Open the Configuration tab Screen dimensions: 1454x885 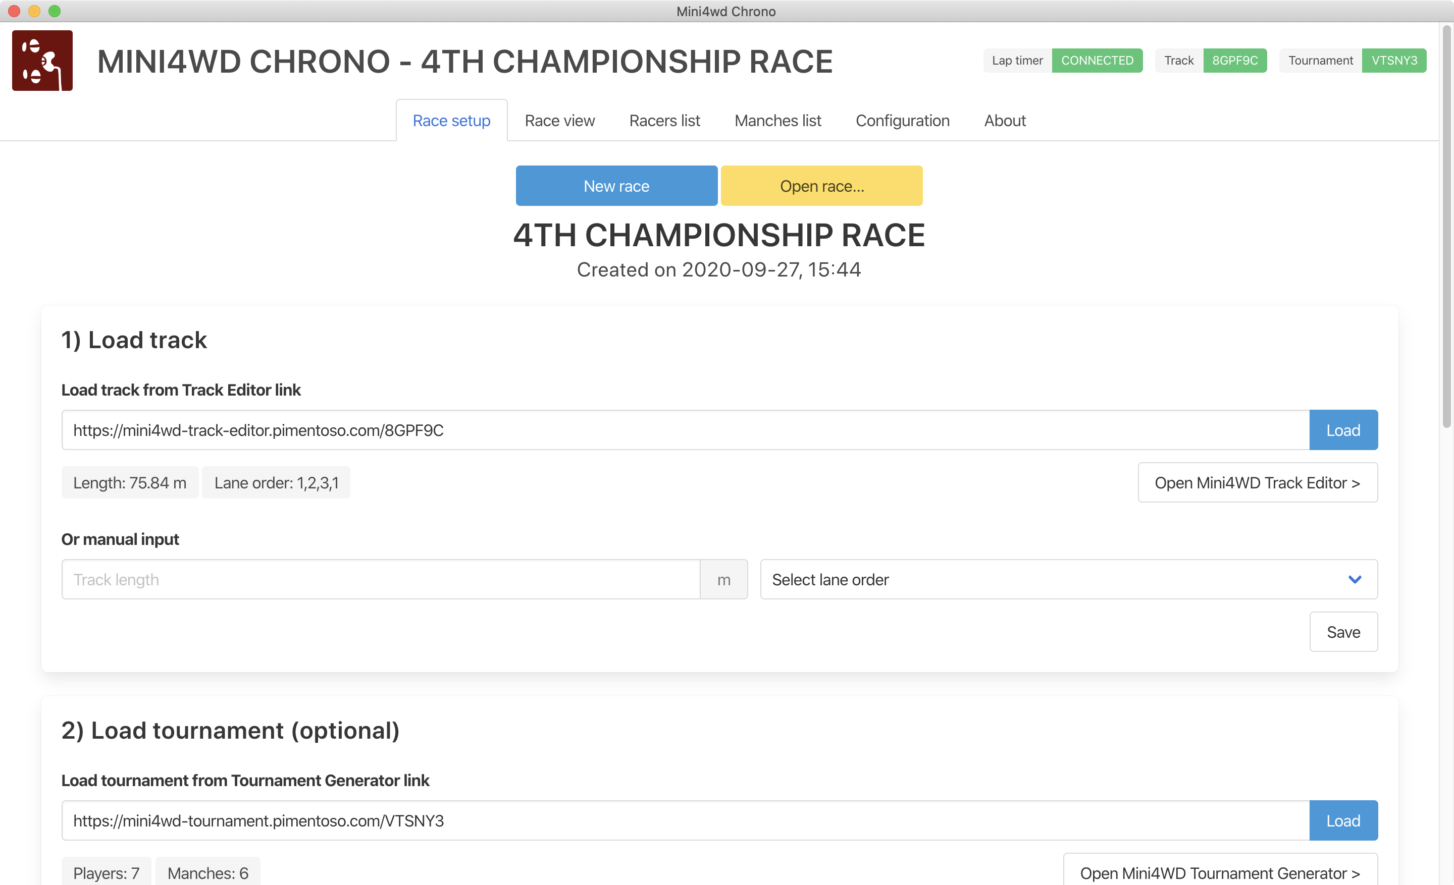point(902,121)
